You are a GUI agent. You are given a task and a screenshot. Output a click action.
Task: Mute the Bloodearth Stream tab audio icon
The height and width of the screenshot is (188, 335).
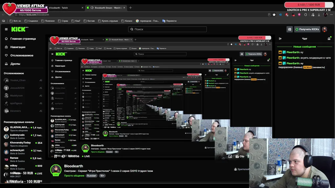click(92, 8)
